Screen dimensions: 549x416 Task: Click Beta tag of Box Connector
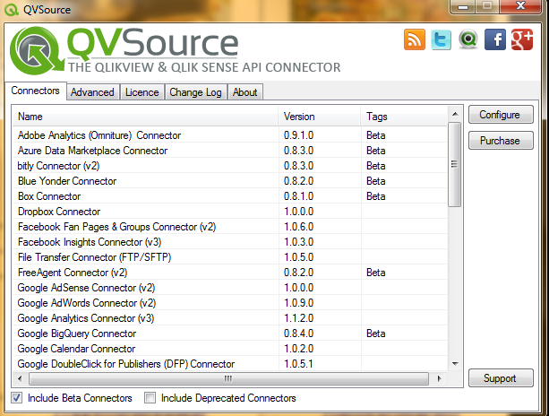(376, 196)
